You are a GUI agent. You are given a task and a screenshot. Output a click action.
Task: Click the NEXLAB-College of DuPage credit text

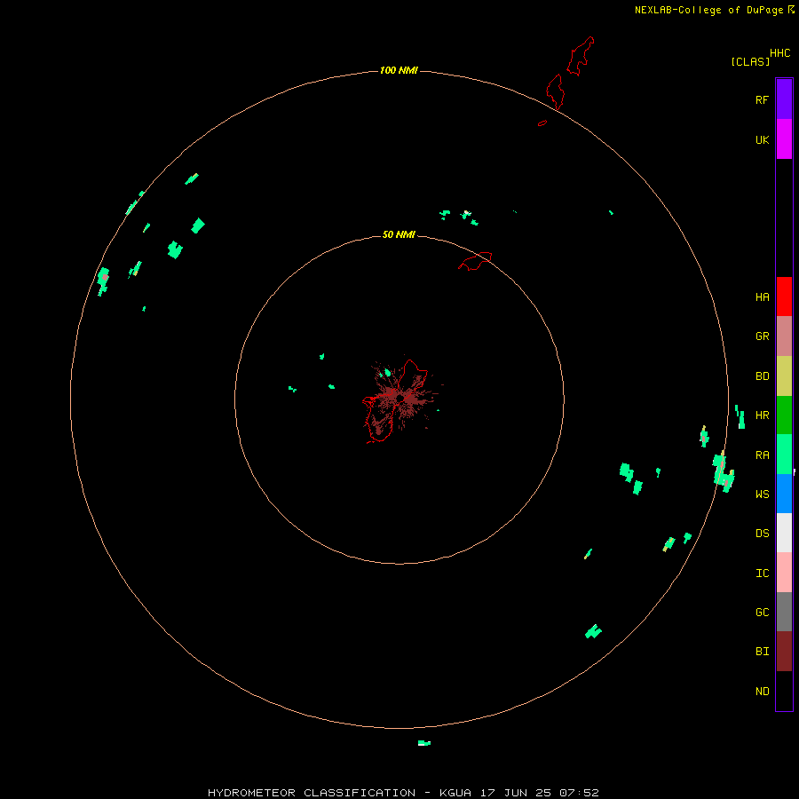click(708, 10)
